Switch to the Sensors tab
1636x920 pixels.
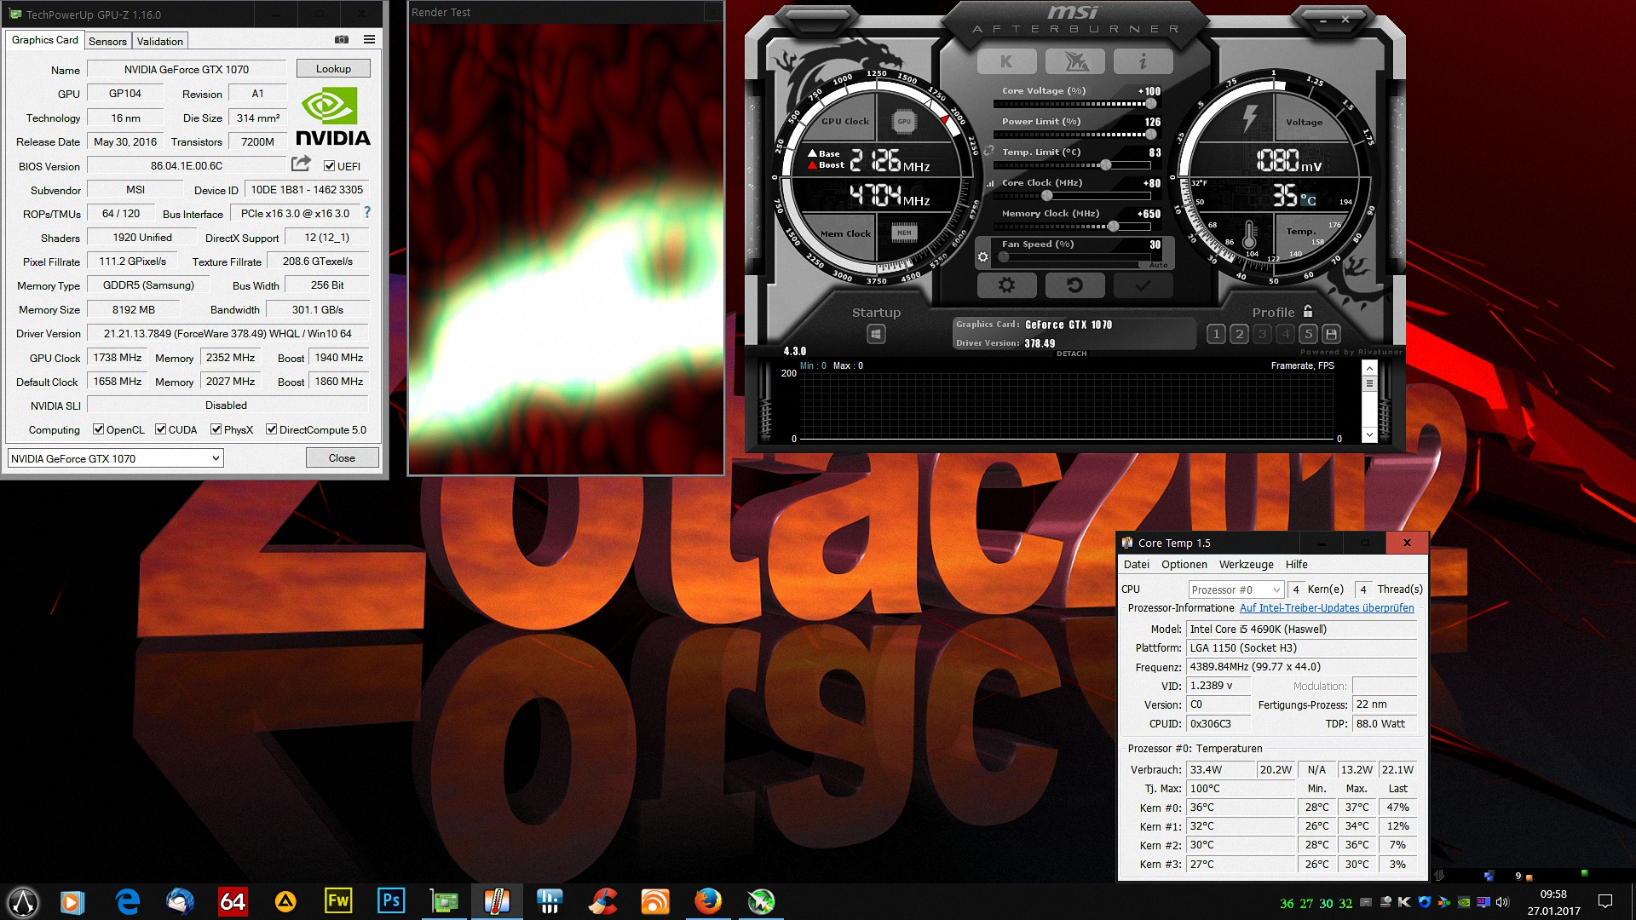pyautogui.click(x=107, y=41)
